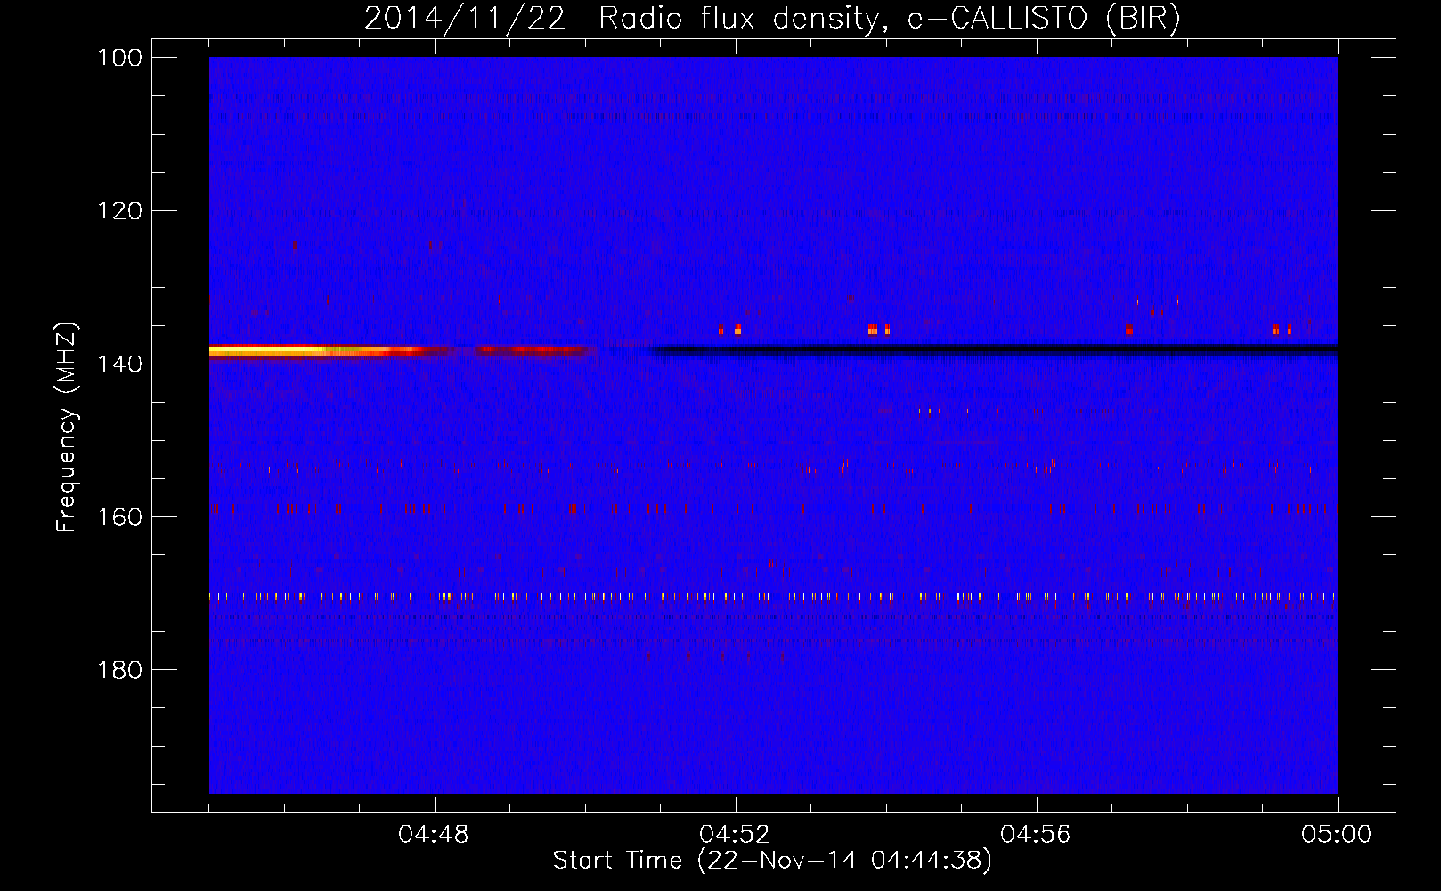Image resolution: width=1441 pixels, height=891 pixels.
Task: Click the time tick label "05:00"
Action: coord(1337,835)
